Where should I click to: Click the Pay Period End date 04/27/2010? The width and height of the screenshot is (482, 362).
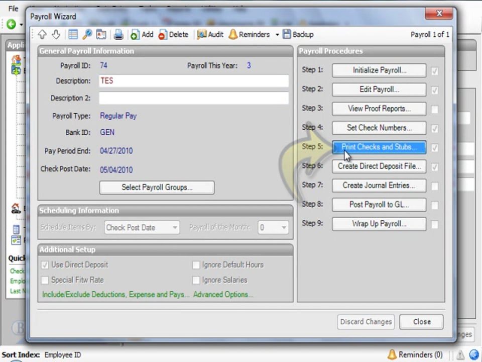116,151
